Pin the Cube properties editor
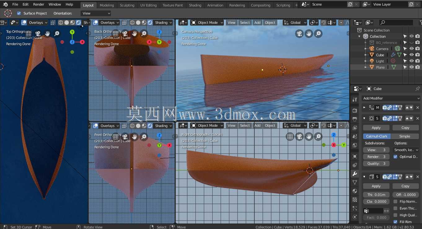Screen dimensions: 422x229 click(417, 89)
